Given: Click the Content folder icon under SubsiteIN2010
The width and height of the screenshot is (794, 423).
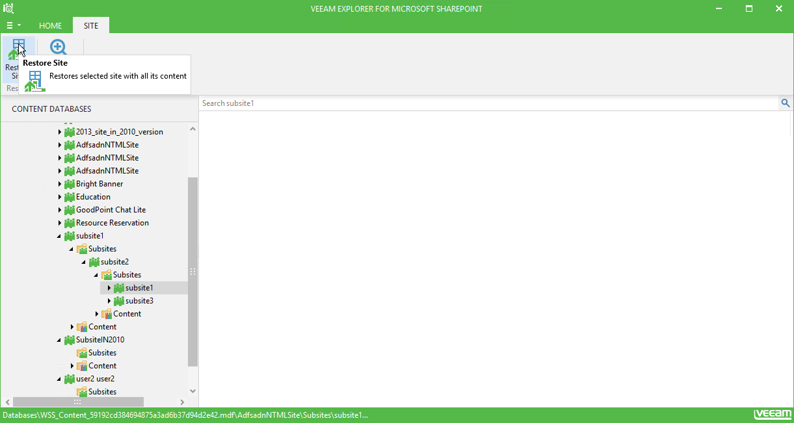Looking at the screenshot, I should [82, 366].
